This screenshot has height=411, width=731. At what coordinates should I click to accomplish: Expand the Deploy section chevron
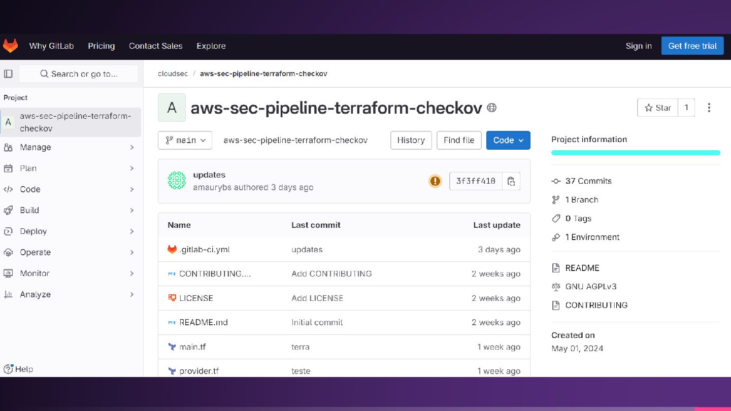tap(132, 231)
